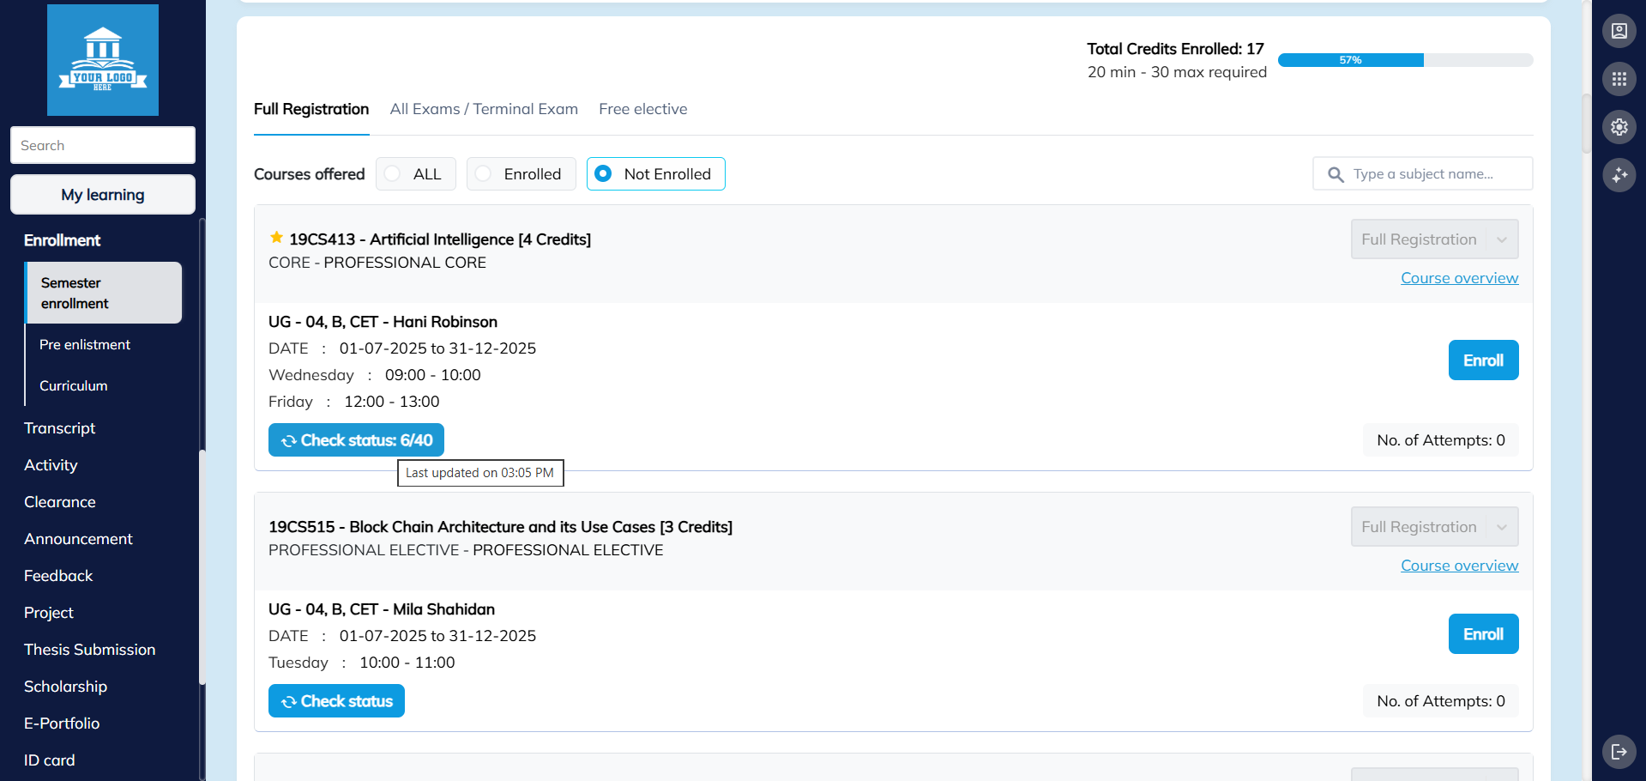Viewport: 1646px width, 781px height.
Task: Click the logout icon at bottom right
Action: (1619, 752)
